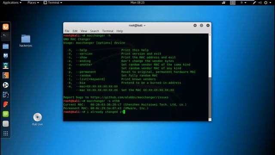The height and width of the screenshot is (155, 275).
Task: Click the "GNU MAC Changer" line
Action: [77, 39]
